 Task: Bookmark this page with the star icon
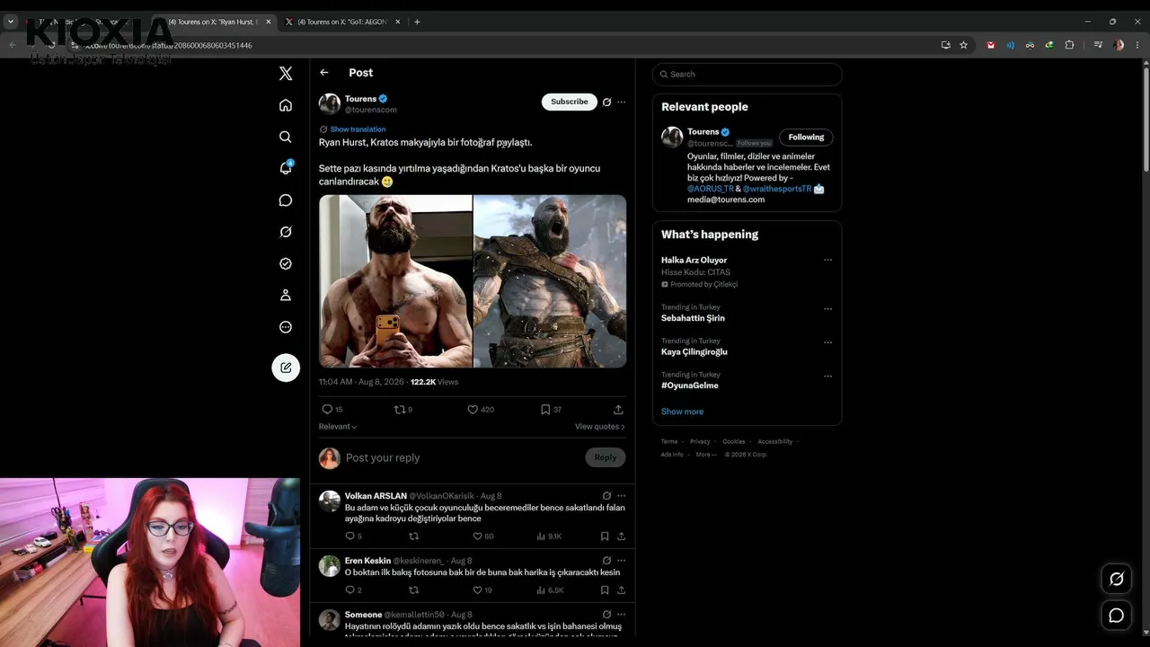963,45
